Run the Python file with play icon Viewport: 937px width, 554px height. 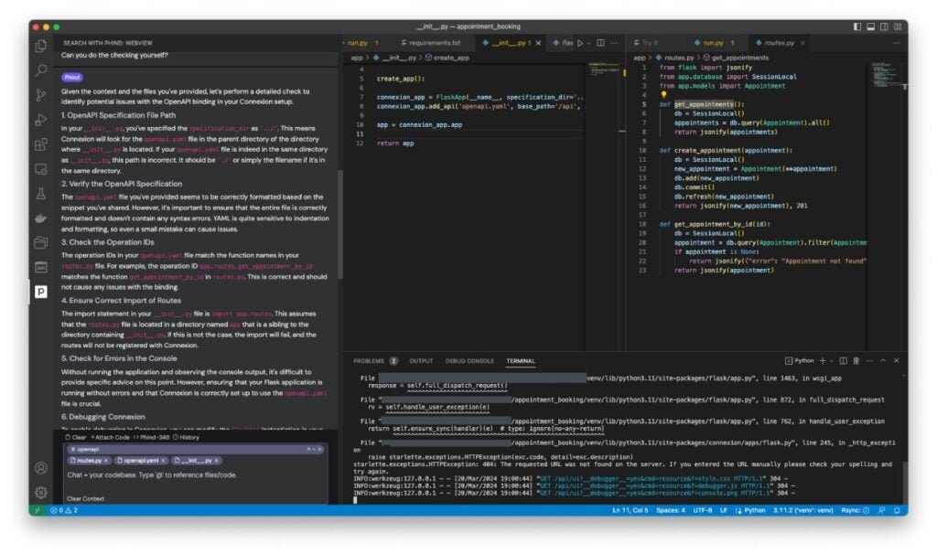579,43
